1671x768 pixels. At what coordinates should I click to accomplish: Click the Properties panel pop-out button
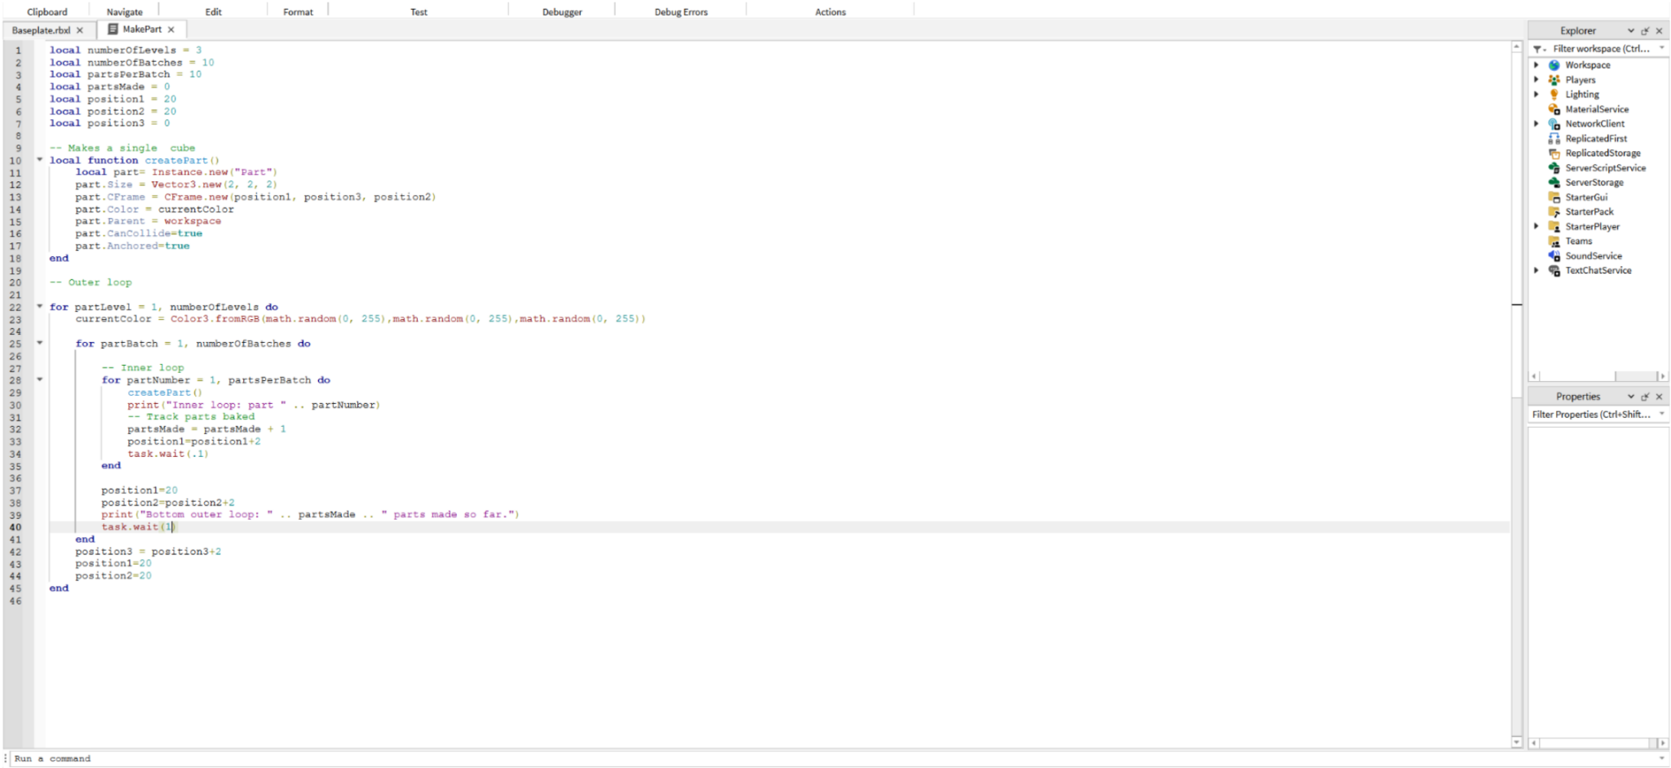pos(1645,396)
